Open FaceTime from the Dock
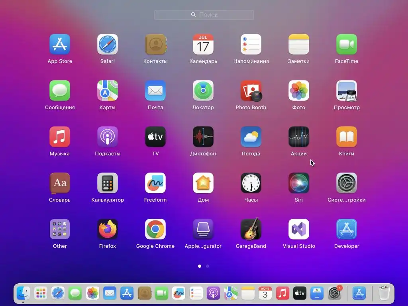Image resolution: width=408 pixels, height=306 pixels. (161, 293)
